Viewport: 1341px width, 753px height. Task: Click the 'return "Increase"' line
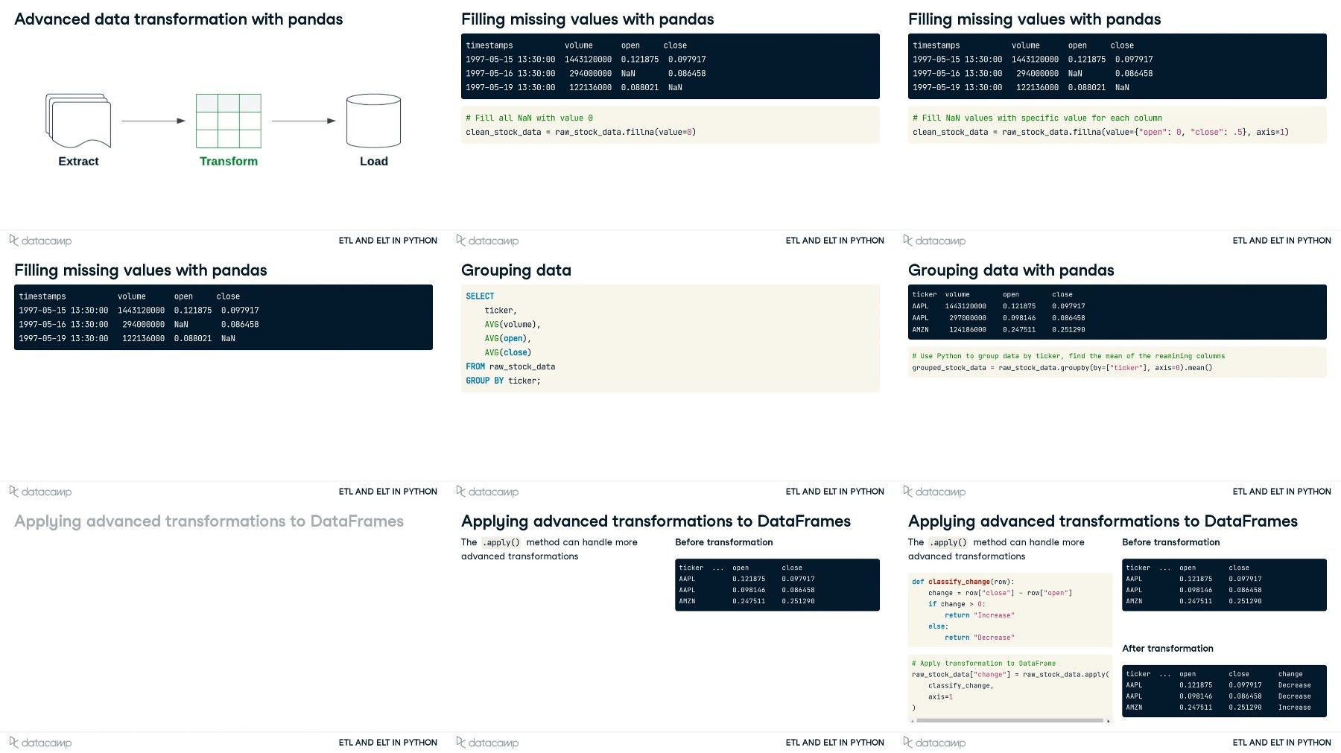click(x=980, y=615)
